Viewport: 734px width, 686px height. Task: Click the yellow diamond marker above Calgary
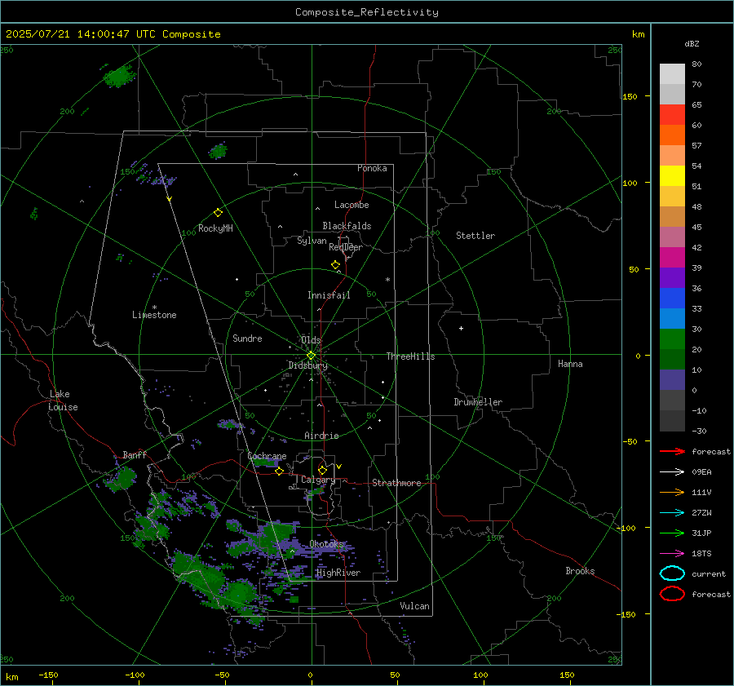point(322,470)
